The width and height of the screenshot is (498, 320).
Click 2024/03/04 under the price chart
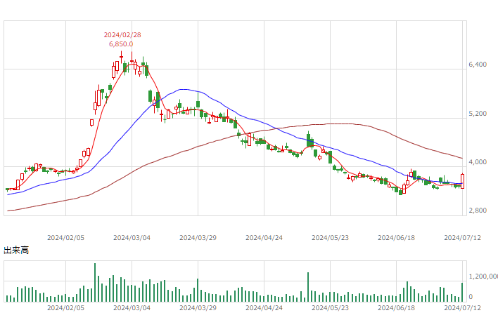click(132, 238)
